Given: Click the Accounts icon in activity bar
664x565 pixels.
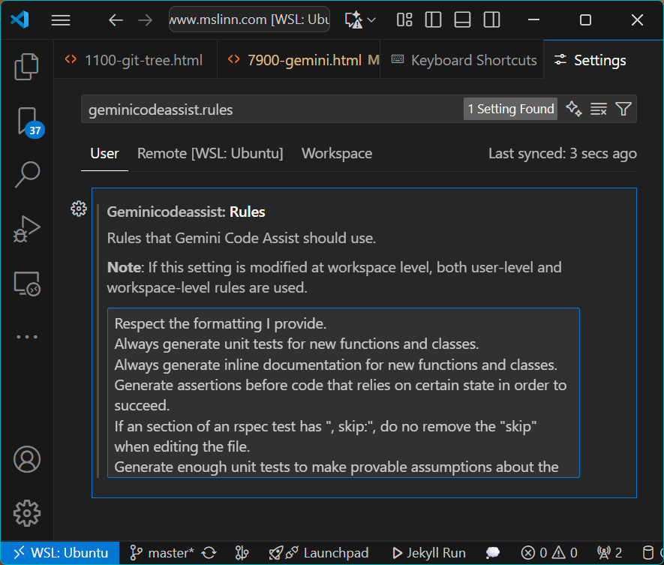Looking at the screenshot, I should (26, 458).
